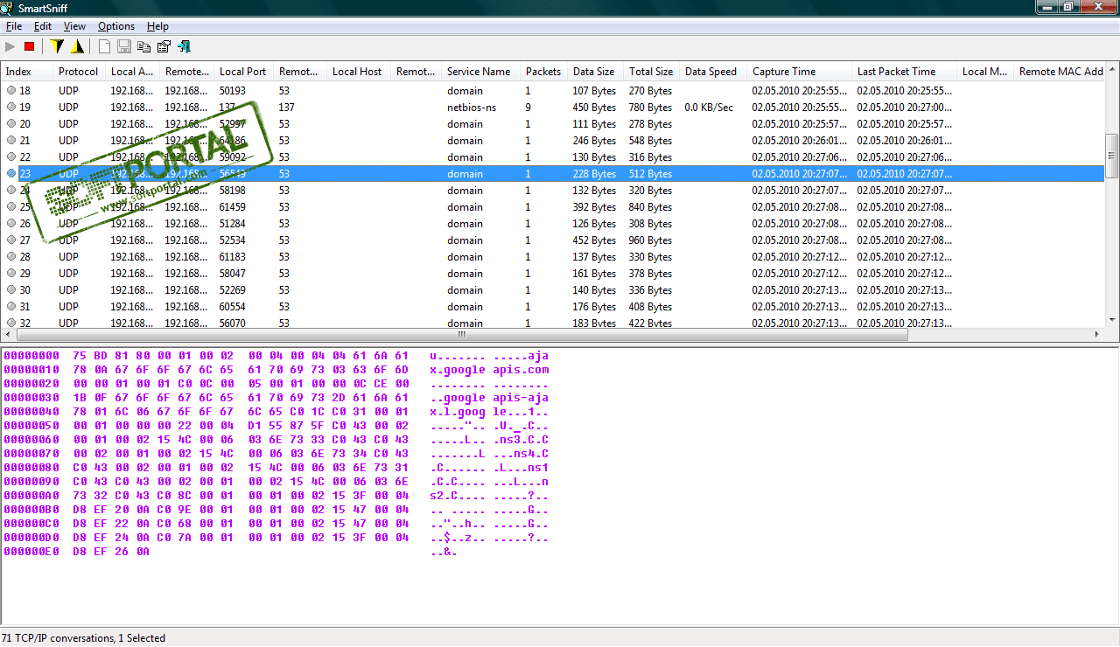Select local port 60554 cell
Image resolution: width=1120 pixels, height=647 pixels.
point(232,307)
